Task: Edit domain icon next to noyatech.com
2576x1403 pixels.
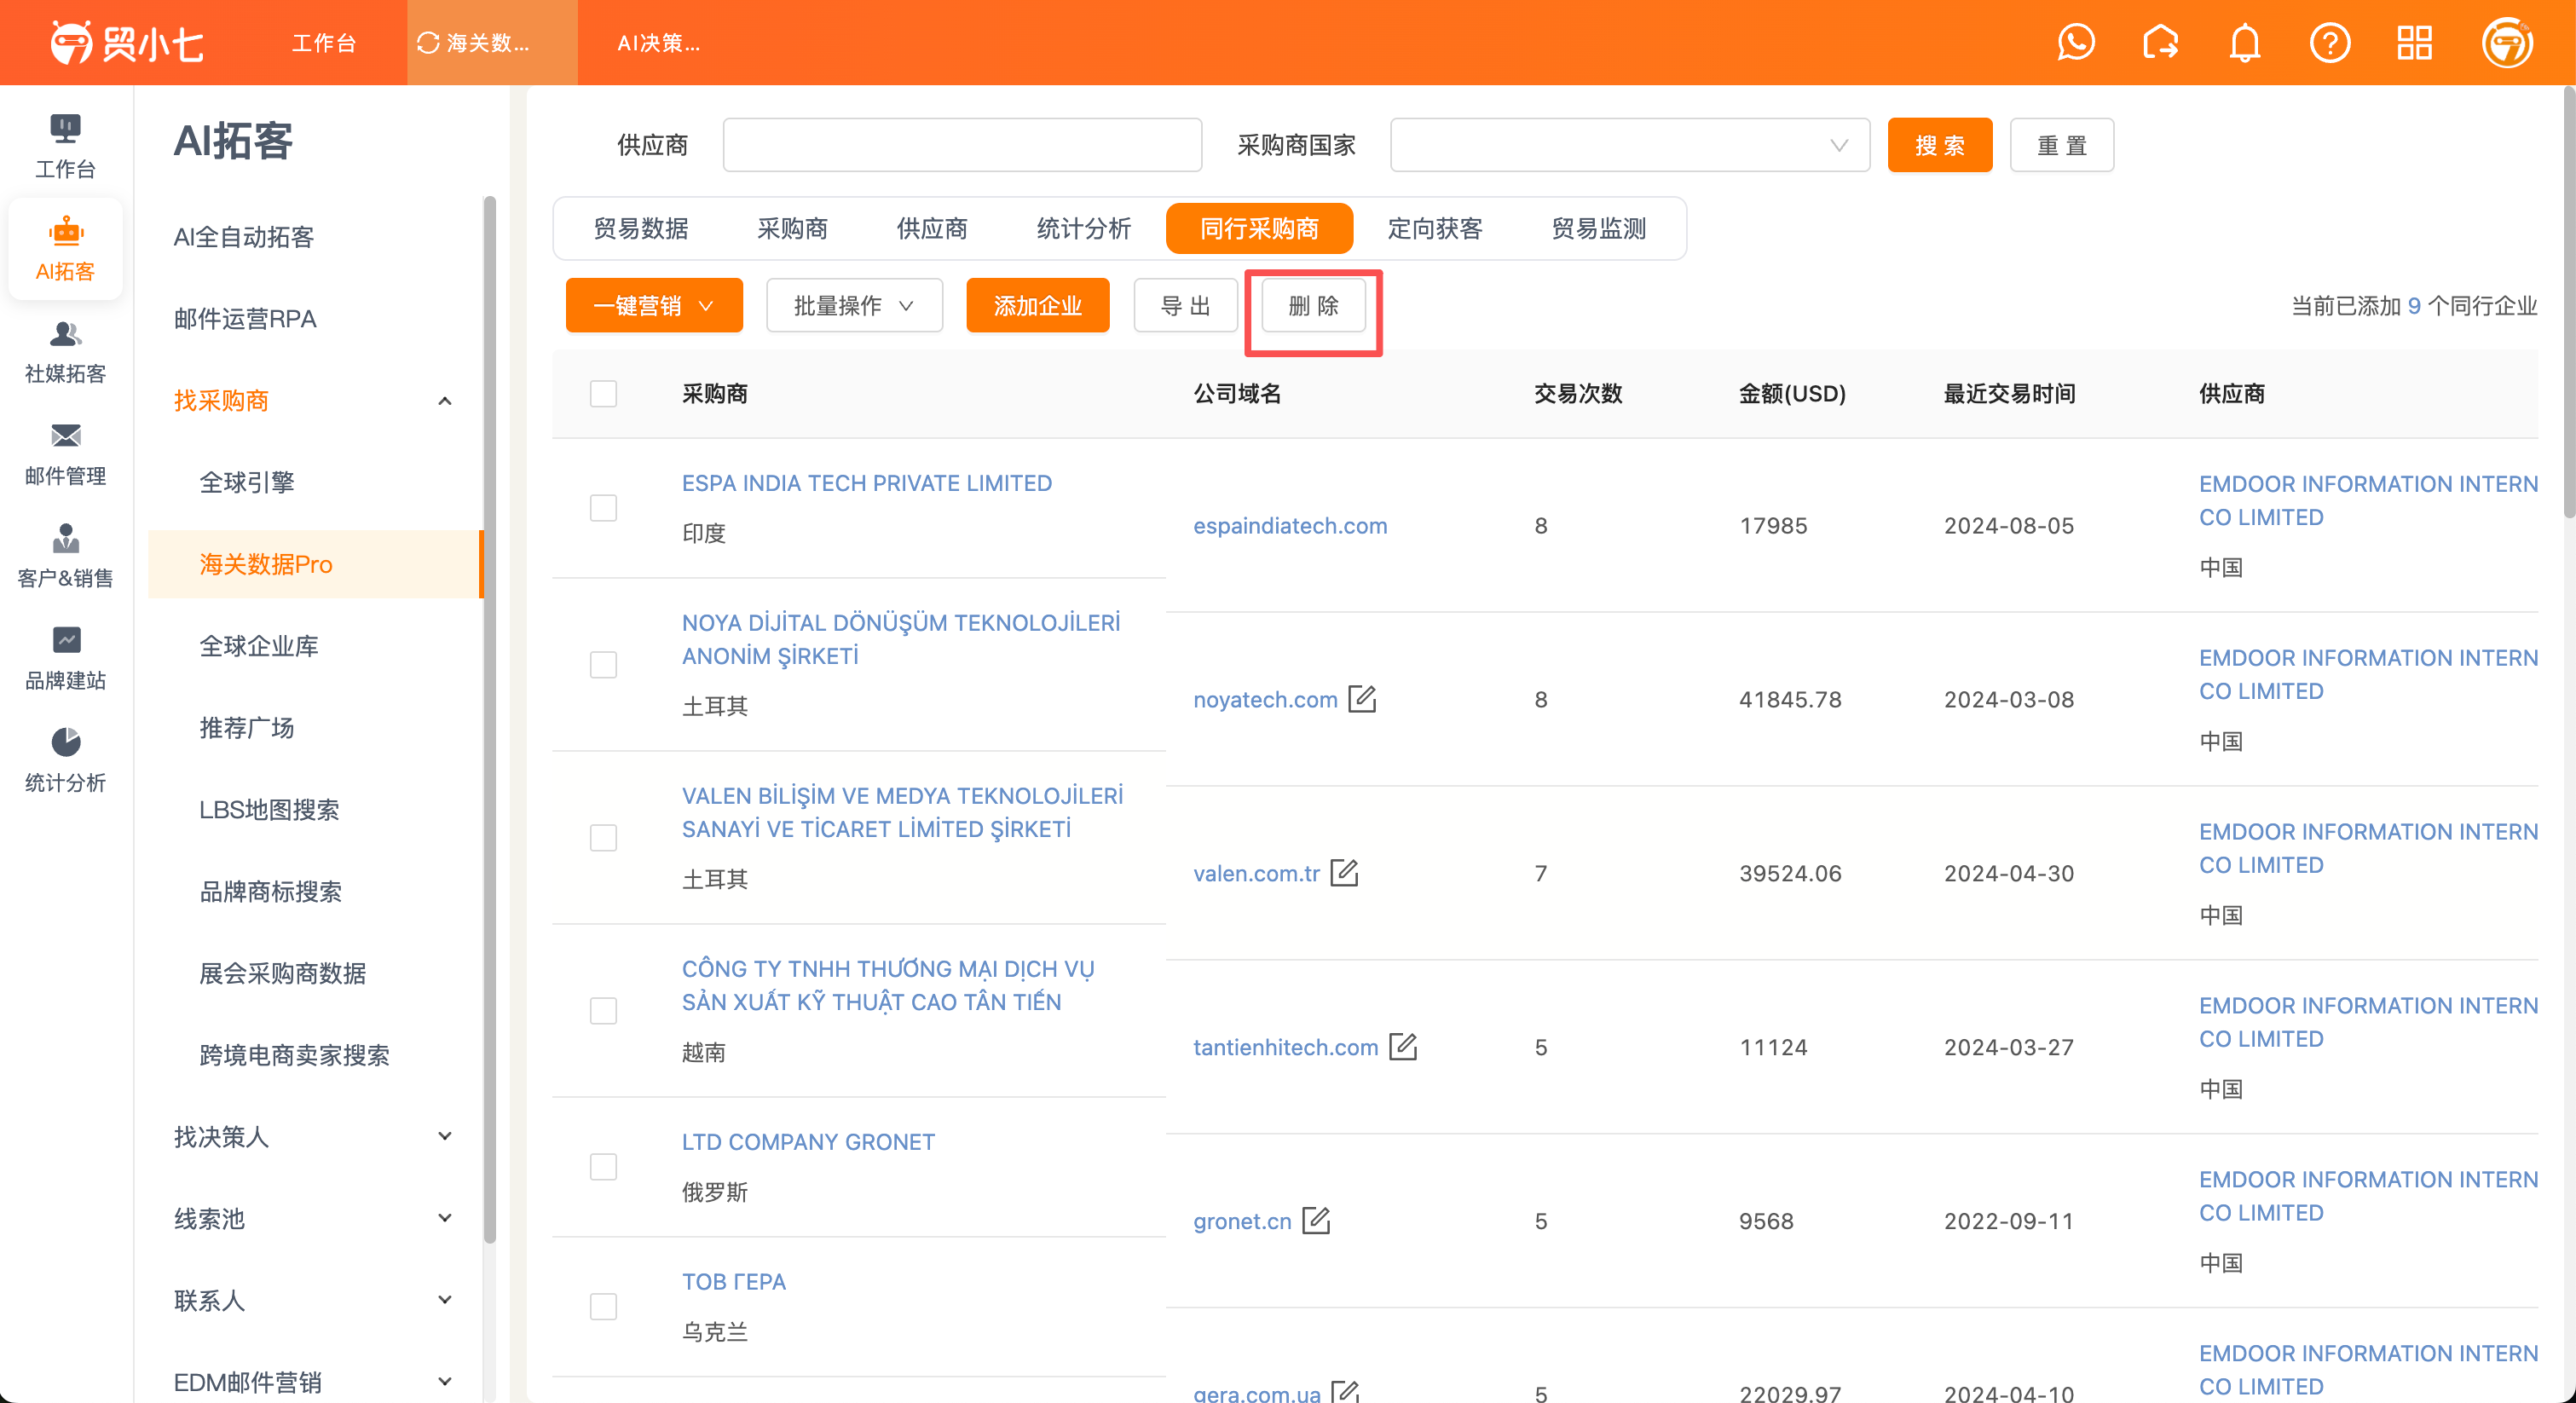Action: coord(1362,698)
